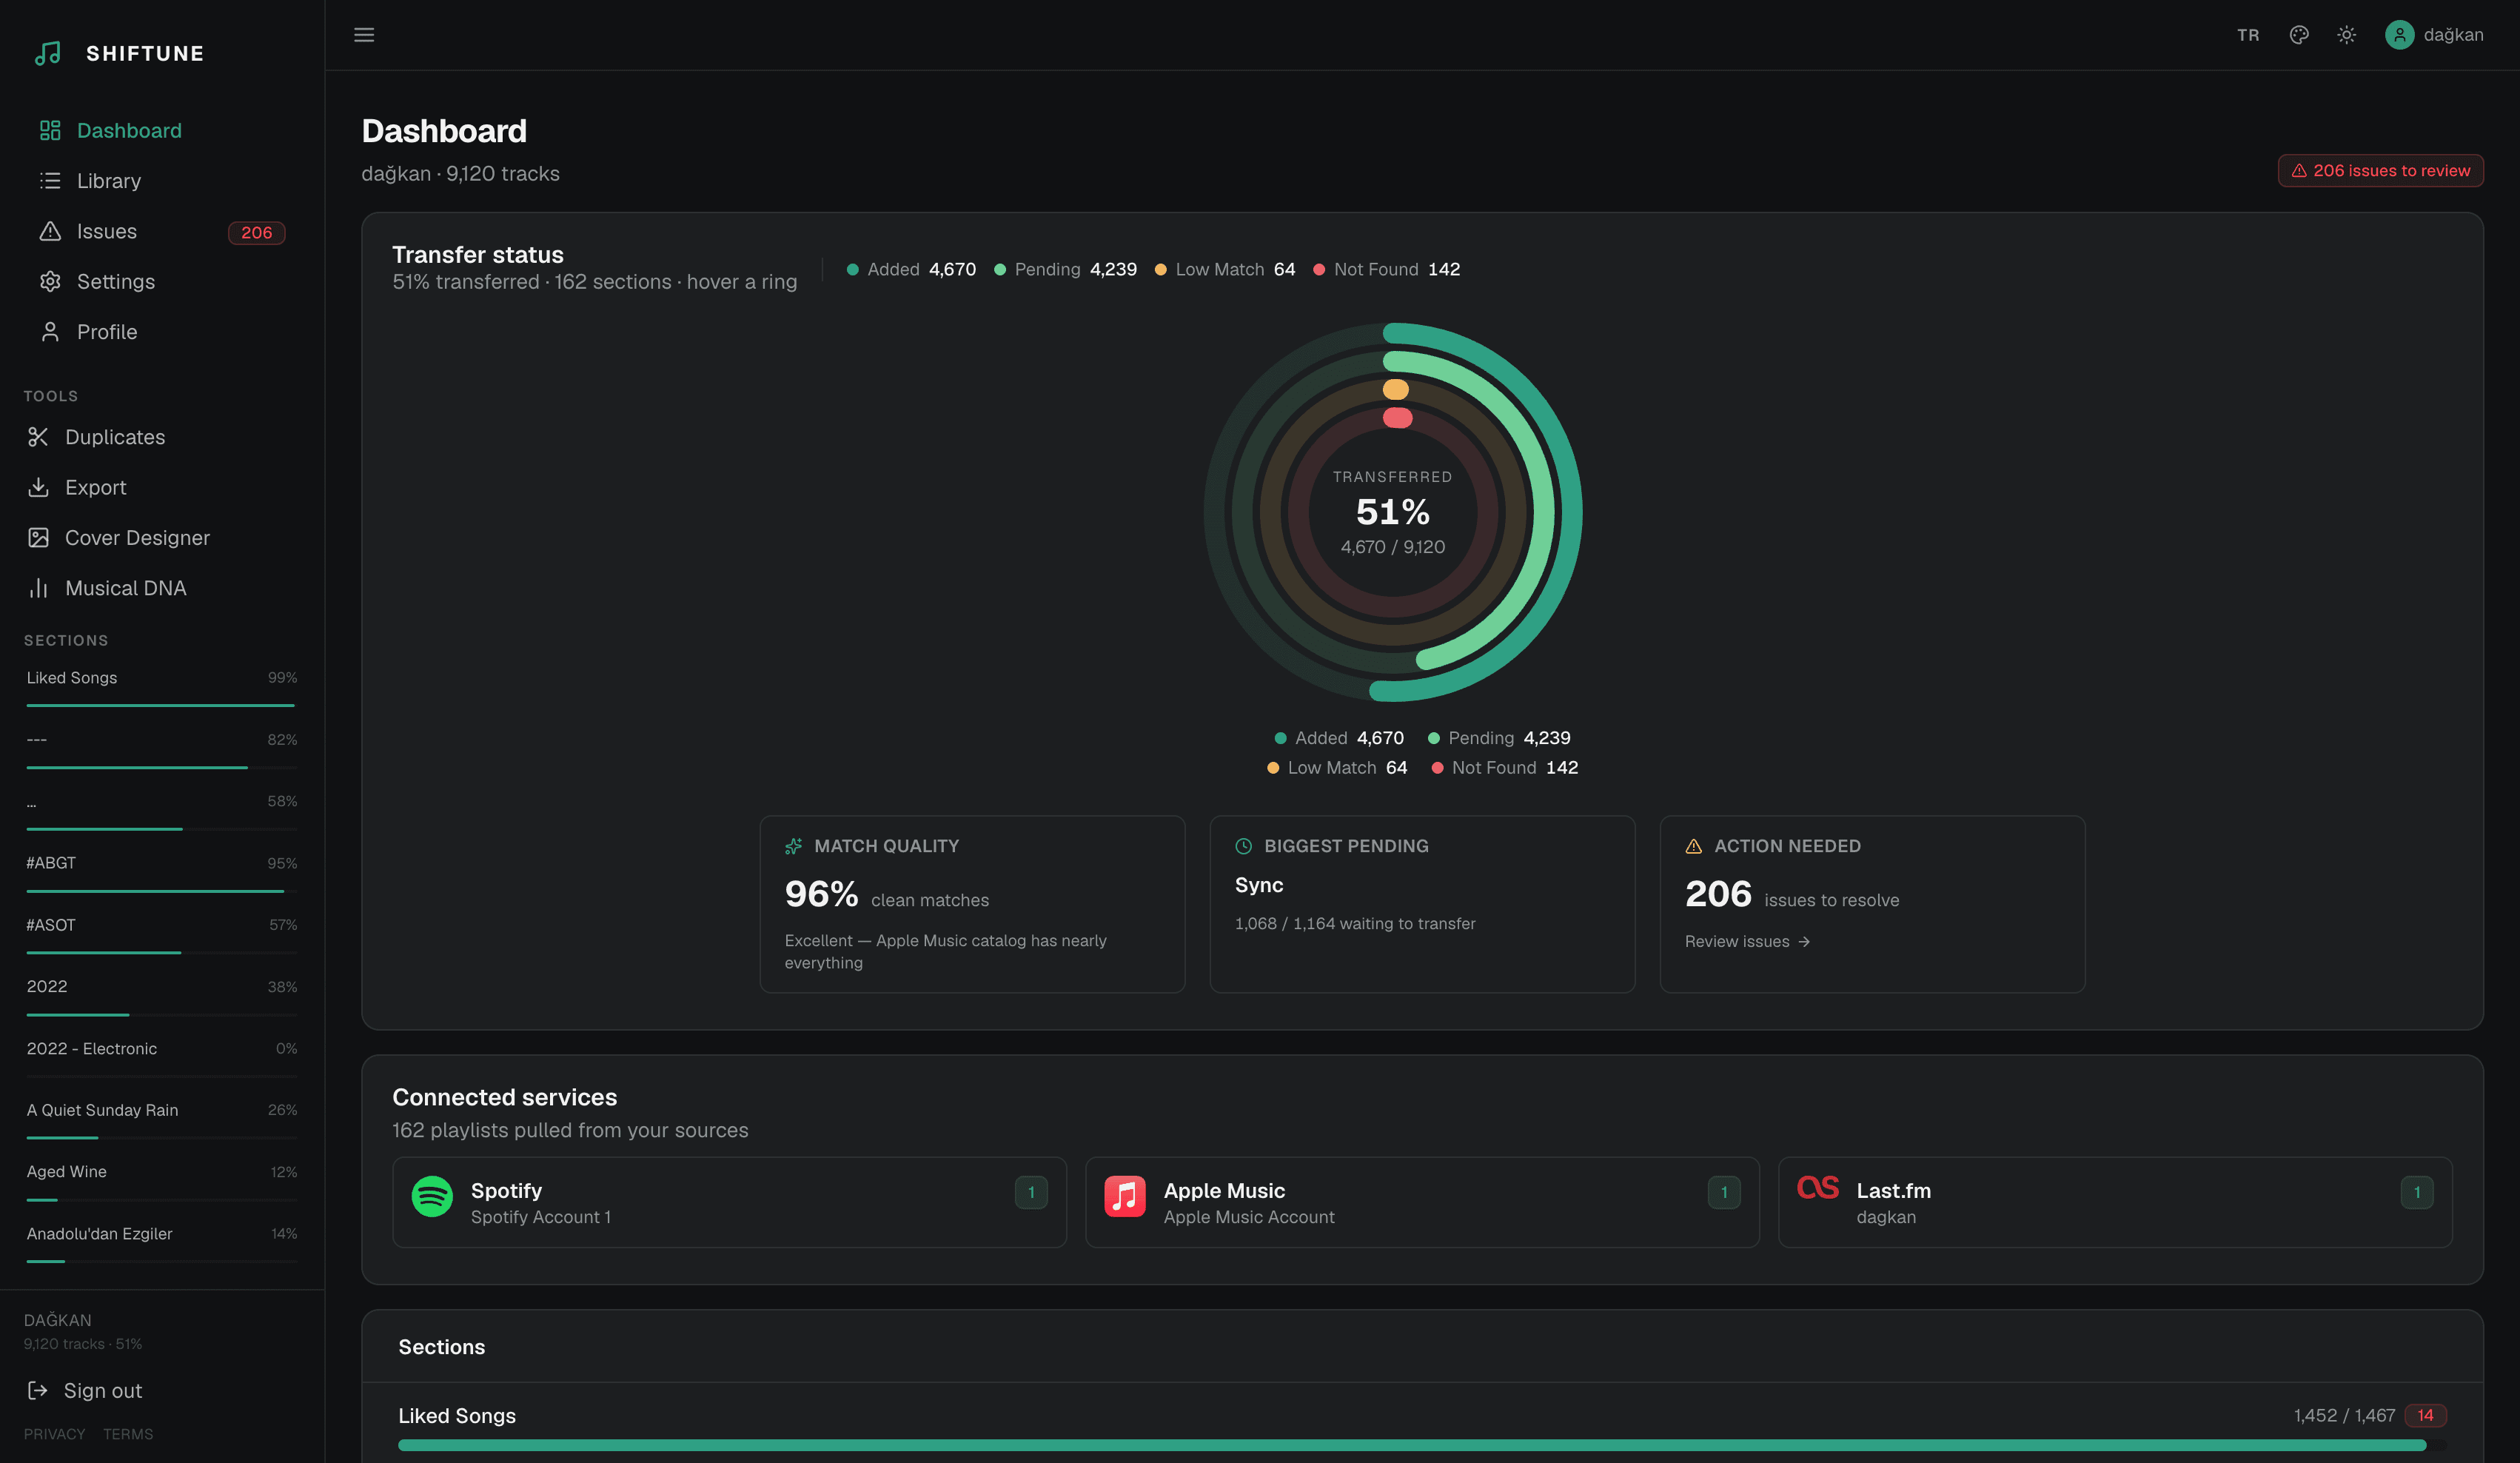Click the Spotify logo icon
Image resolution: width=2520 pixels, height=1463 pixels.
coord(432,1196)
